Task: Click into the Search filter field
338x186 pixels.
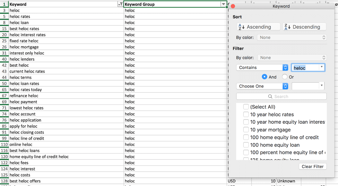Action: [281, 96]
